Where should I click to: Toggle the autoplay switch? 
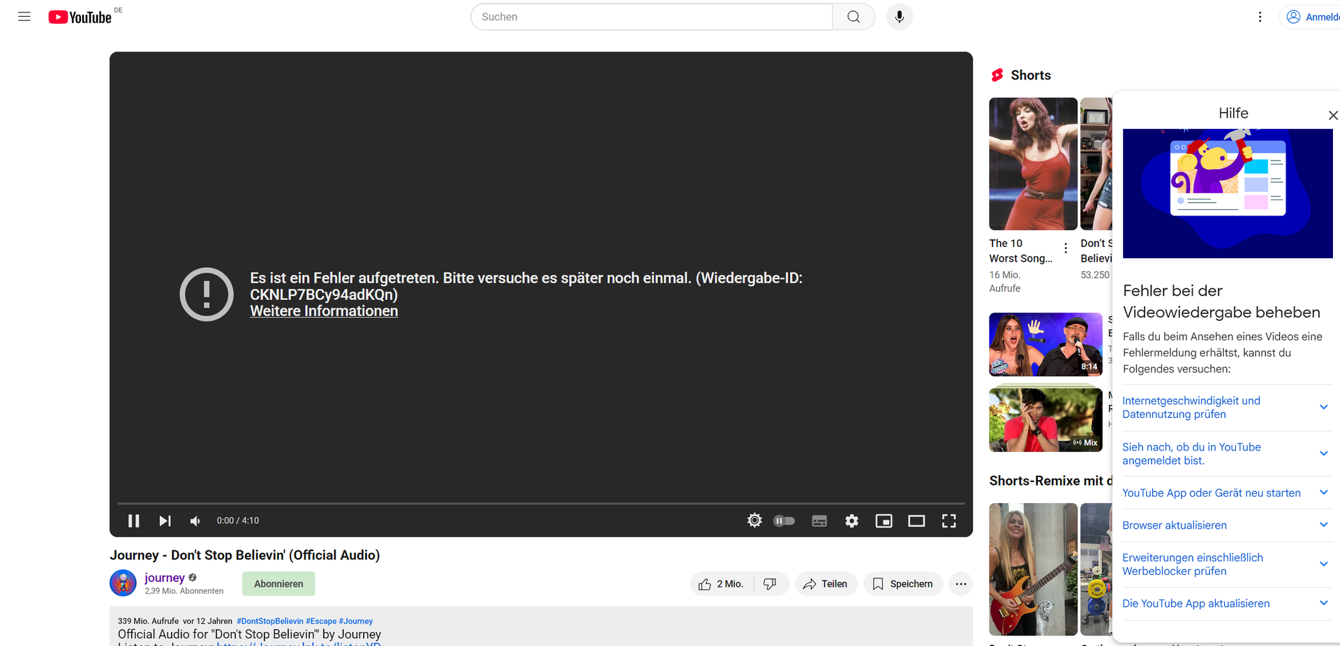coord(784,520)
